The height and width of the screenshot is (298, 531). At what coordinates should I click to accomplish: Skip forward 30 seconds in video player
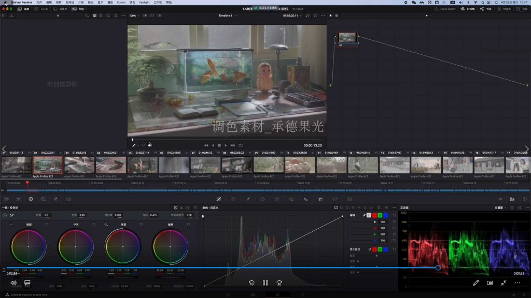279,283
